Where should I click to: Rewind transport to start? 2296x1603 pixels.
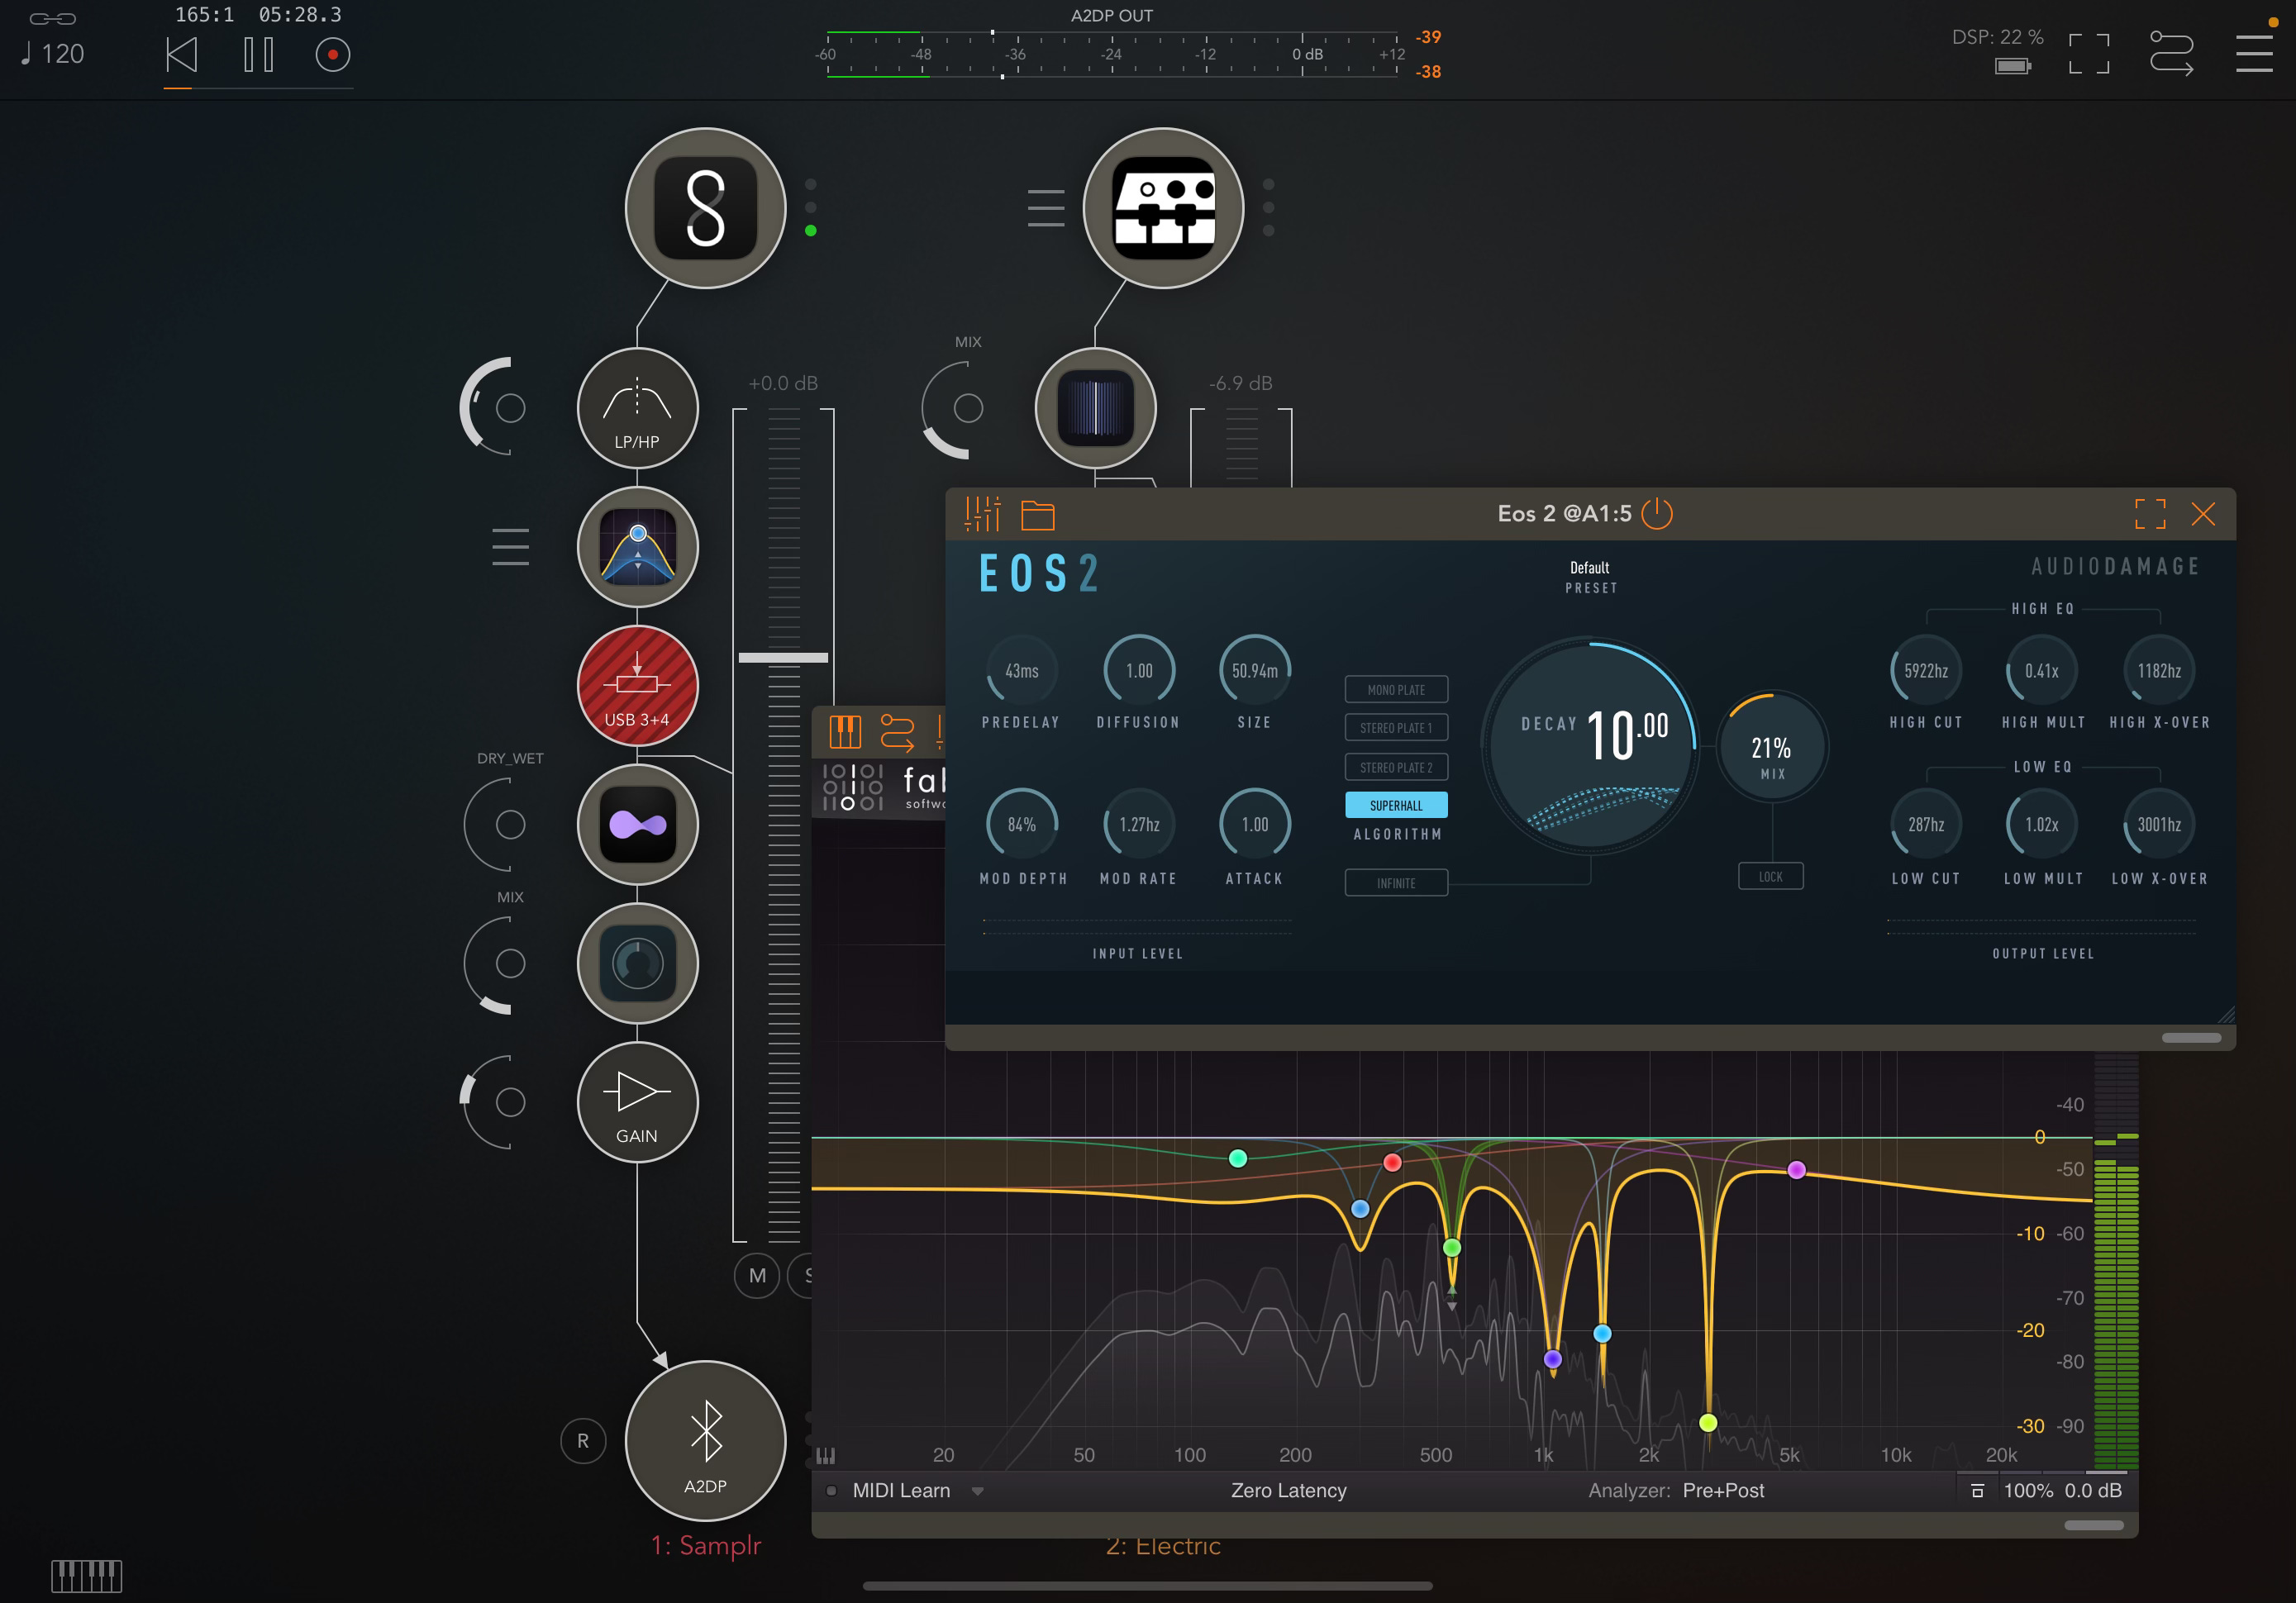click(x=182, y=54)
